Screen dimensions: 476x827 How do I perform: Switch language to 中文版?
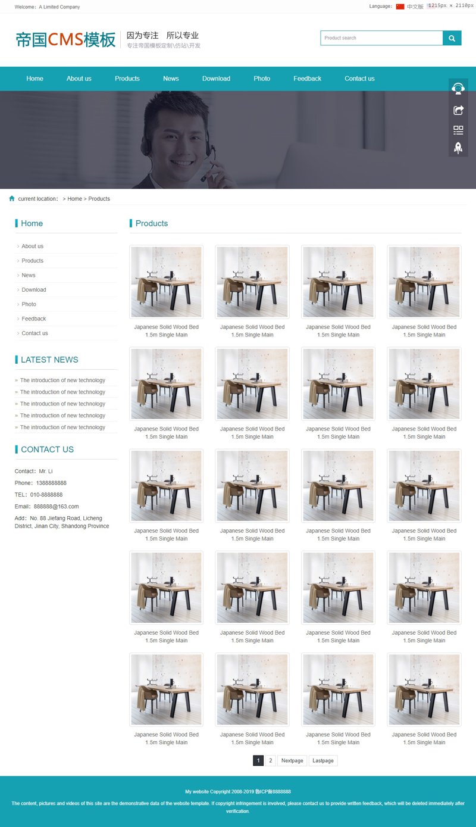point(415,7)
